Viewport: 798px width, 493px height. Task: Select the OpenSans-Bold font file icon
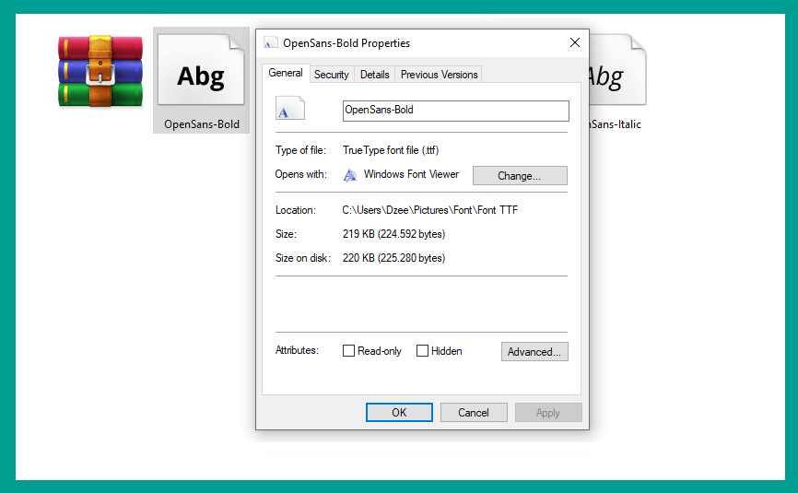pyautogui.click(x=201, y=70)
